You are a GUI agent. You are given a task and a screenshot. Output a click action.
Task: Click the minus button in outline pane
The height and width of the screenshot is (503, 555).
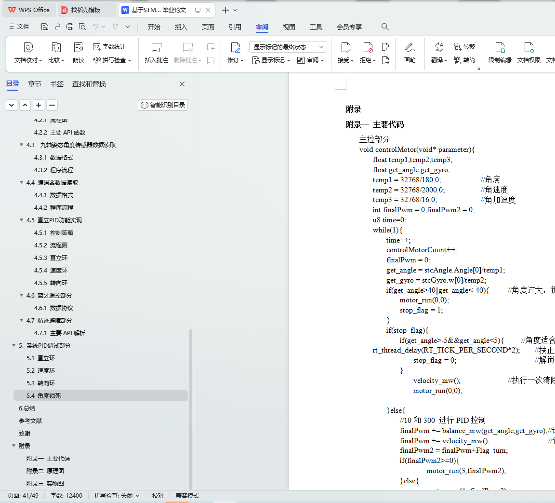52,105
